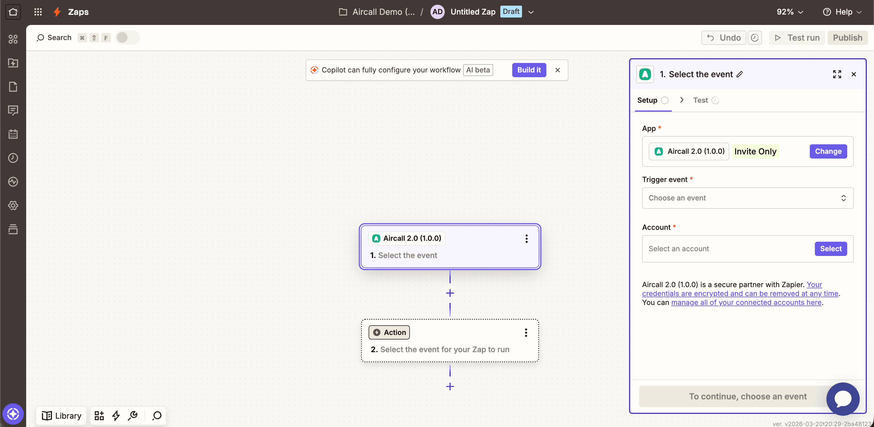This screenshot has height=427, width=874.
Task: Click the Build it button
Action: tap(529, 70)
